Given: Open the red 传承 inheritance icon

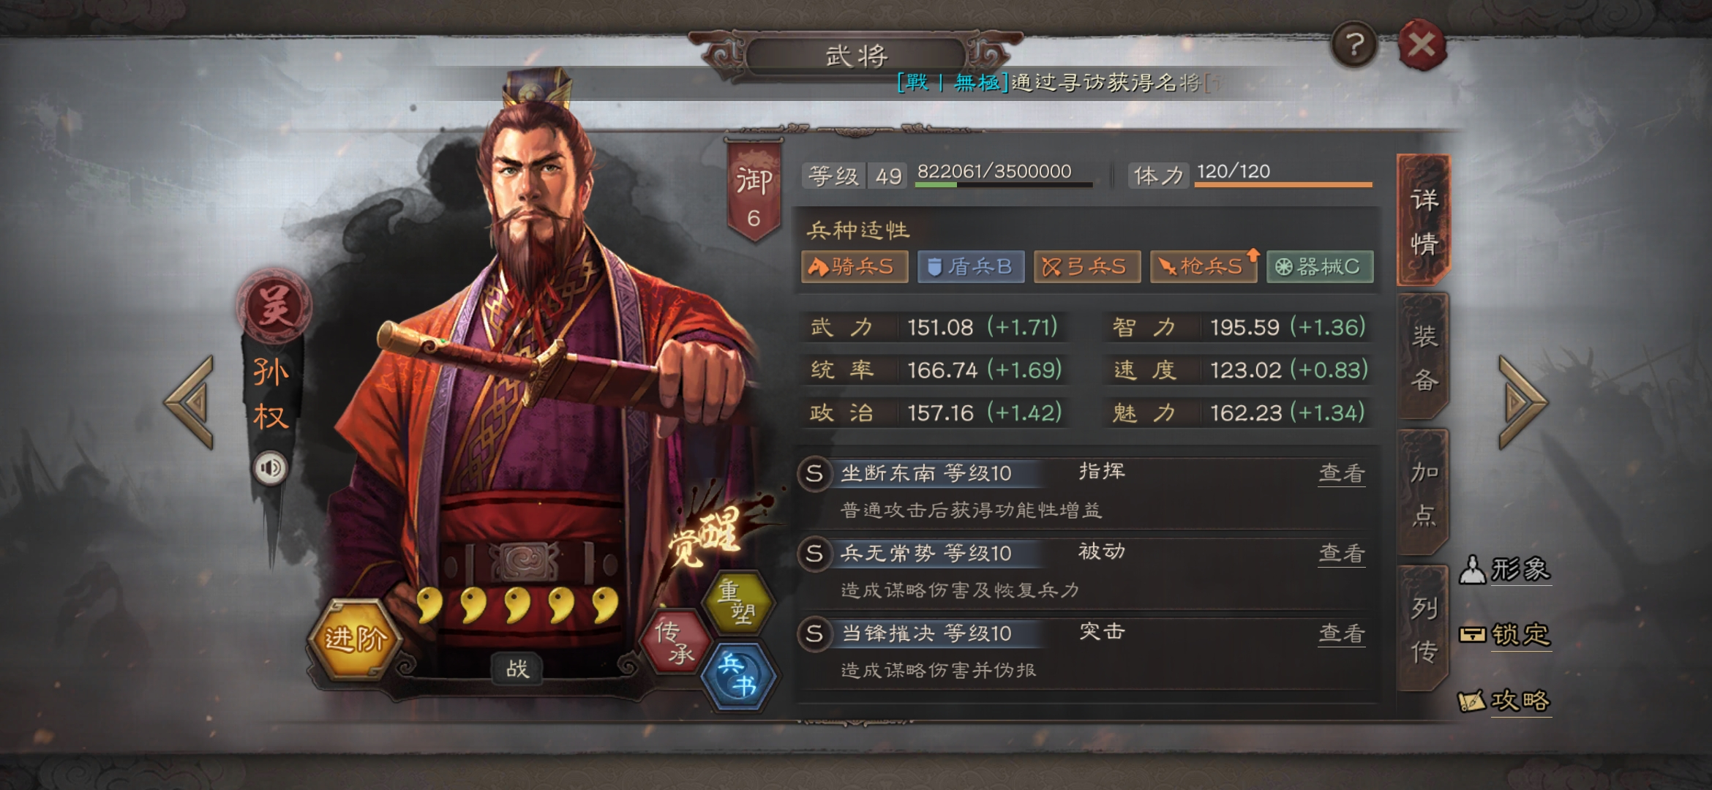Looking at the screenshot, I should tap(675, 642).
